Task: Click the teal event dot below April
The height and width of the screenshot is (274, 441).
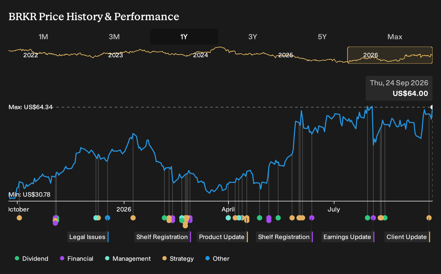Action: (228, 218)
